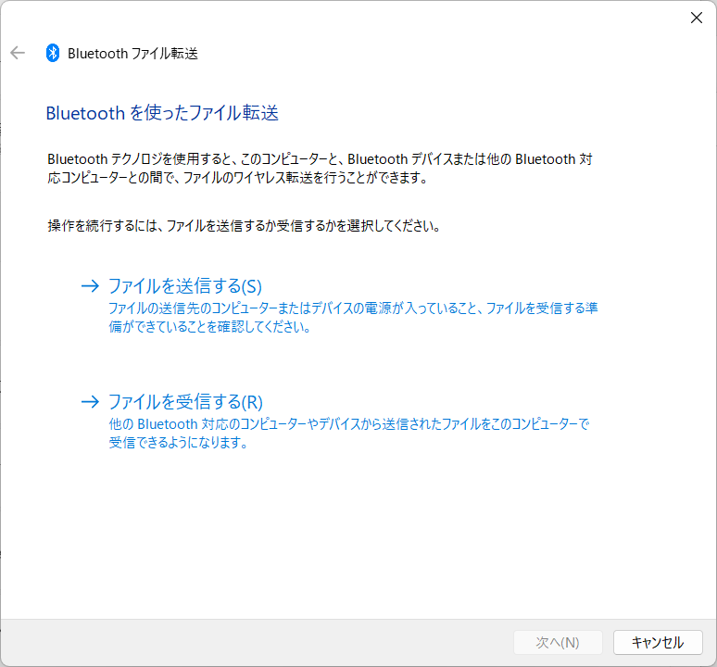Click the back arrow in the header
Viewport: 717px width, 667px height.
click(18, 53)
